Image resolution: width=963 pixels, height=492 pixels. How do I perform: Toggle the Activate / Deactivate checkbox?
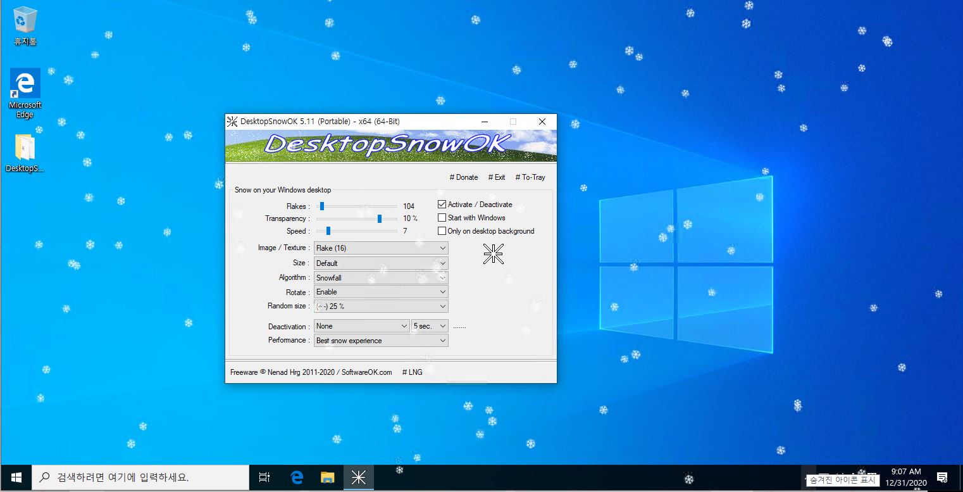(442, 205)
